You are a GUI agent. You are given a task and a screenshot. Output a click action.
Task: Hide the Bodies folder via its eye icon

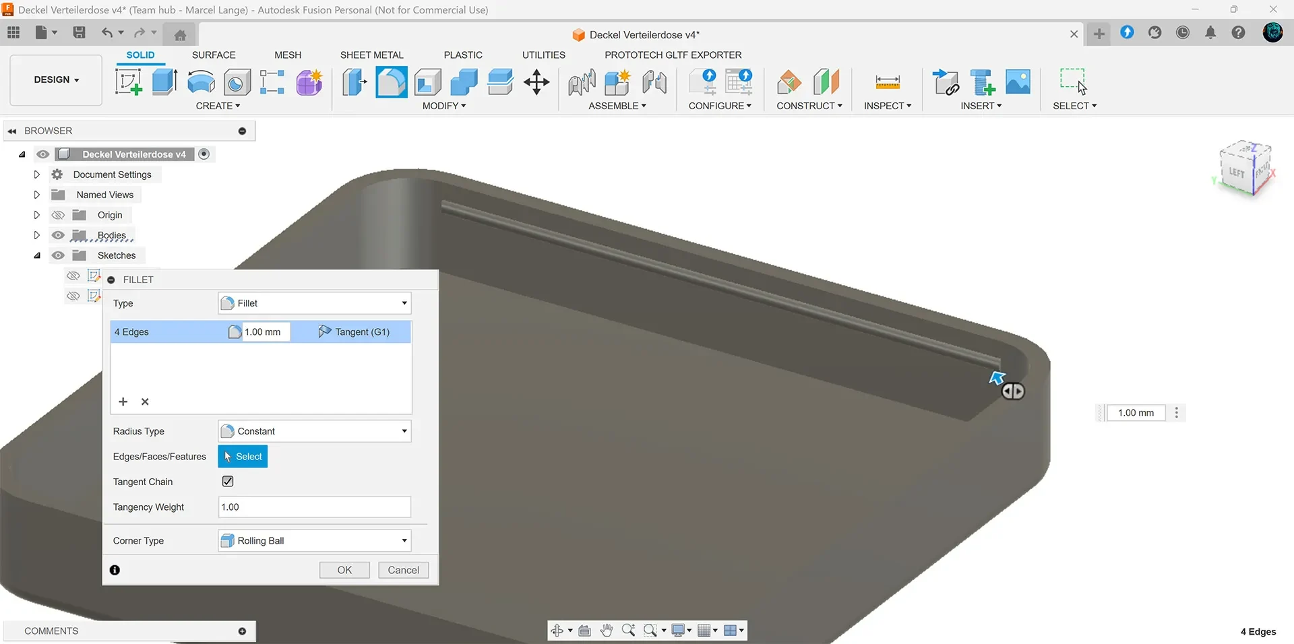tap(59, 235)
